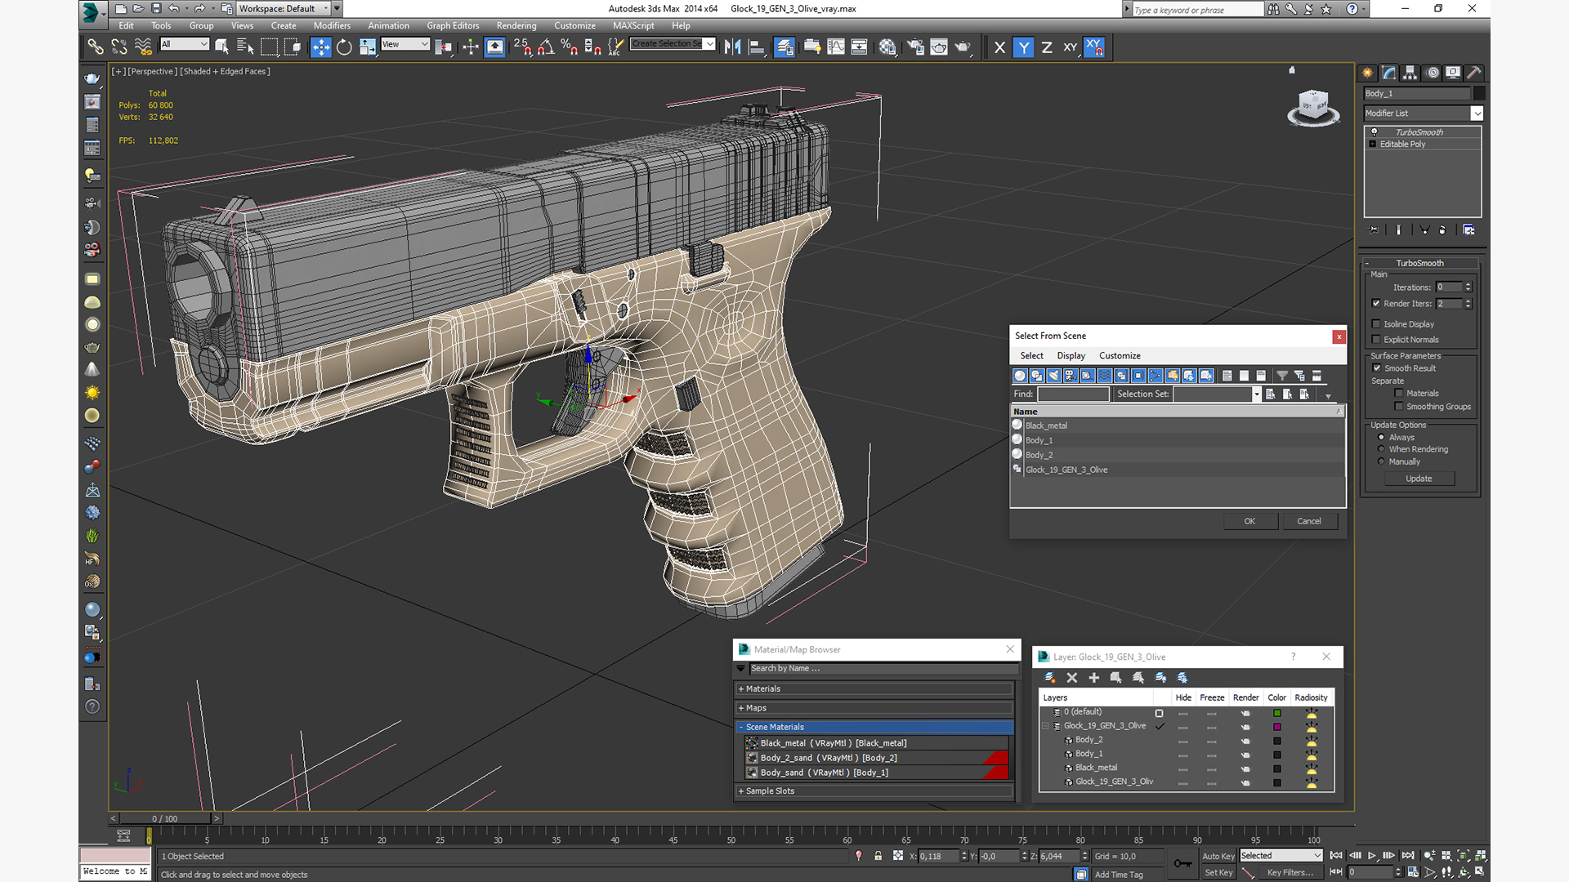This screenshot has width=1569, height=882.
Task: Click the Mirror tool icon
Action: click(732, 47)
